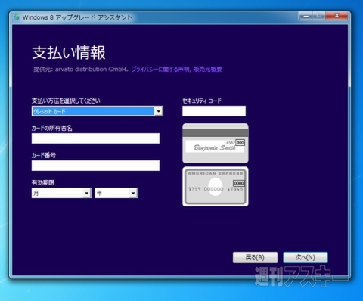Click the Benjamin Smith card back illustration
Viewport: 363px width, 301px height.
point(216,143)
